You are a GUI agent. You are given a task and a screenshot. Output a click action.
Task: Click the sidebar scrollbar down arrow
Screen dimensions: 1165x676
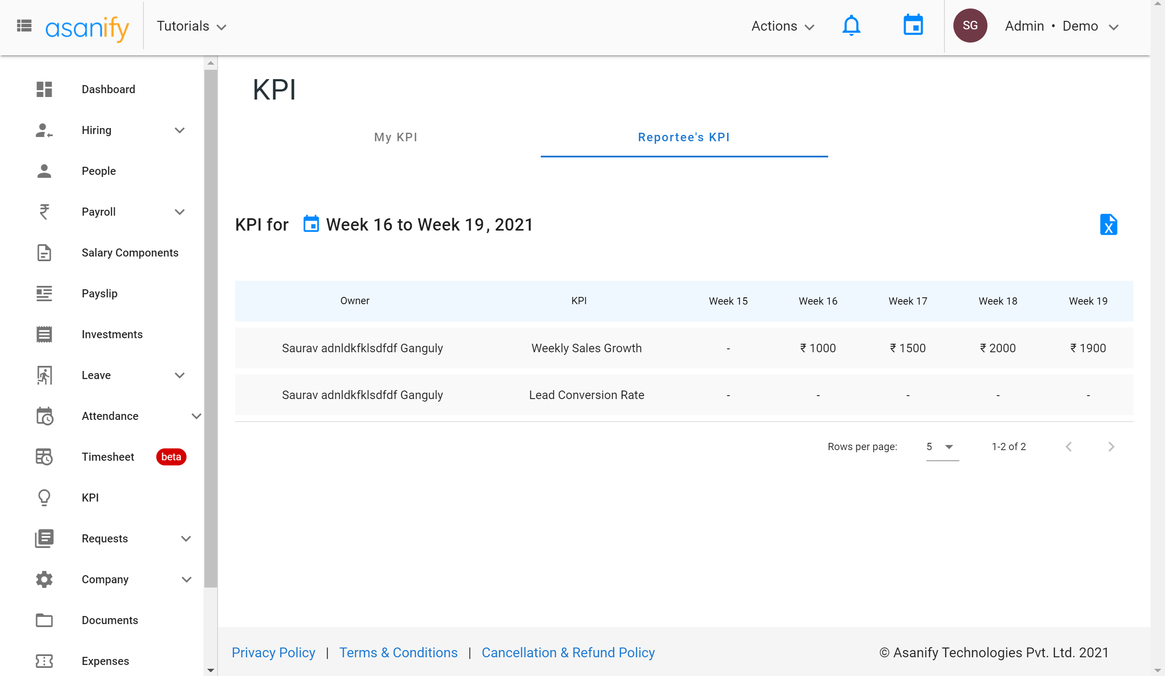(x=210, y=670)
